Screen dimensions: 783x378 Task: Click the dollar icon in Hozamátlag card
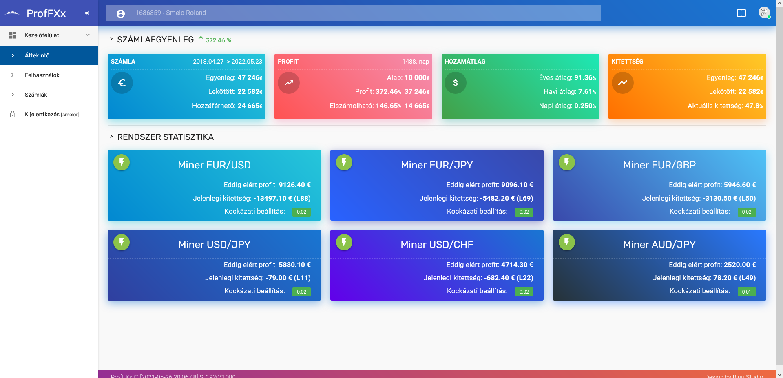point(455,83)
